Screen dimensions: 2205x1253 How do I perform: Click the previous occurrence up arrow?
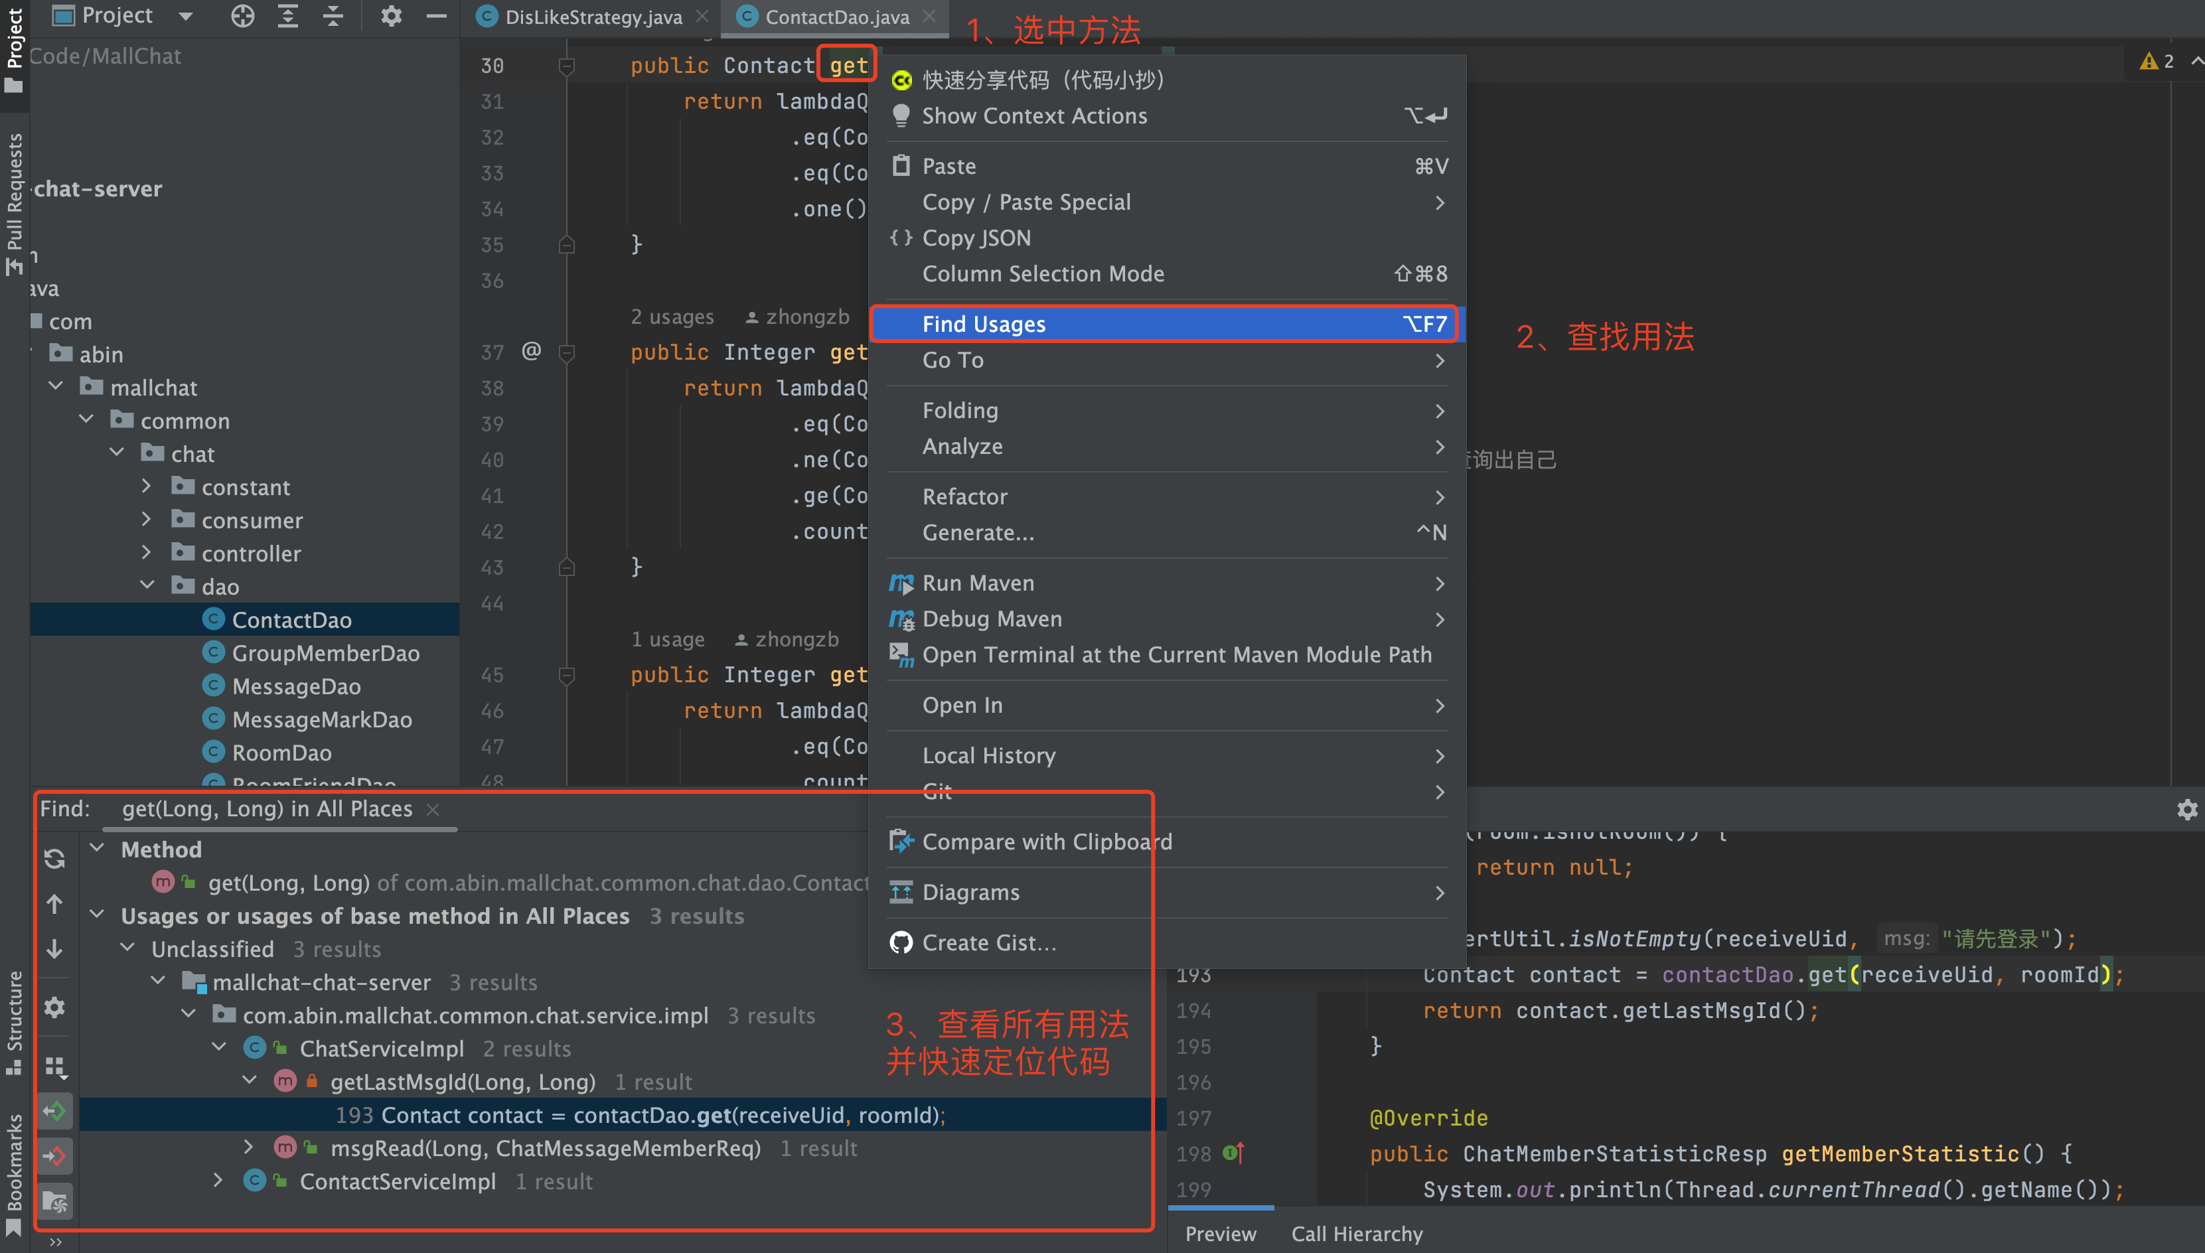point(54,904)
